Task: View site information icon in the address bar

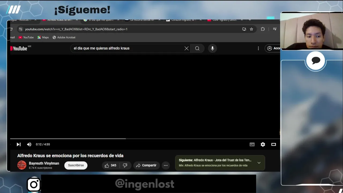Action: [x=21, y=29]
